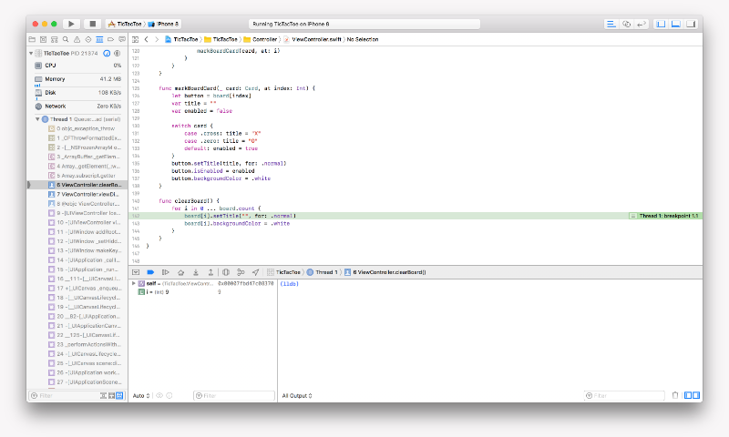
Task: Select frame 6 ViewController.clearBoard
Action: 77,185
